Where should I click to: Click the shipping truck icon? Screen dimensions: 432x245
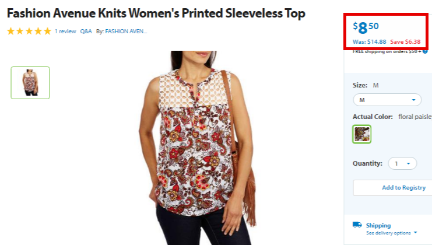357,225
